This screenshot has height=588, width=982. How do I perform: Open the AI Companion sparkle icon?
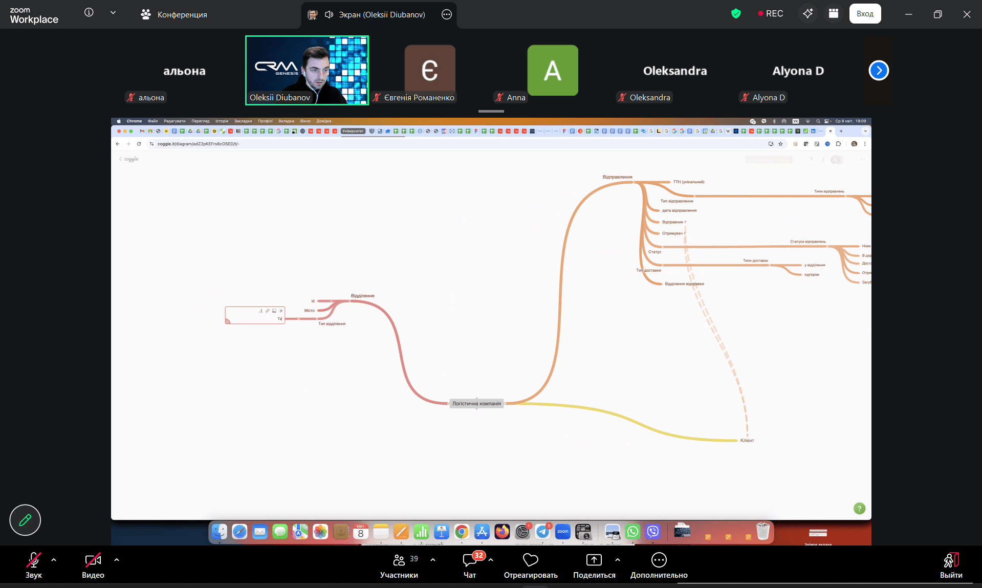click(x=808, y=14)
